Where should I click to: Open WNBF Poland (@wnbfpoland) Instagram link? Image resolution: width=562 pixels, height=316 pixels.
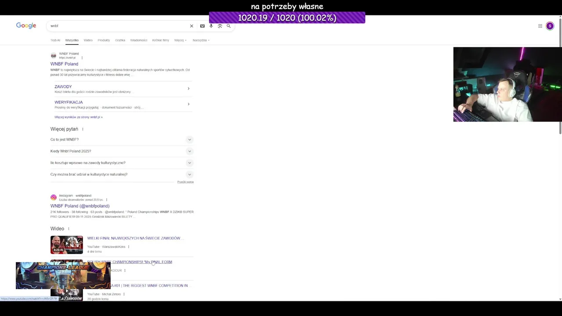[x=80, y=206]
